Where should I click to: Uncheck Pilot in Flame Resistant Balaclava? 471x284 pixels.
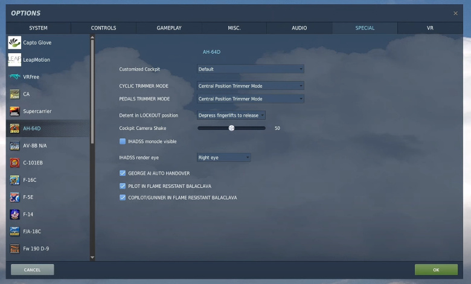(x=123, y=186)
